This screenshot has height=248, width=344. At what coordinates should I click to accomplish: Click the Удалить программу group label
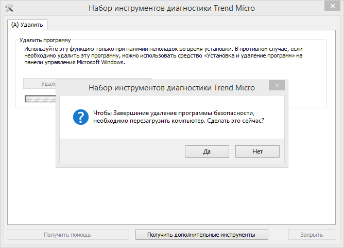click(x=45, y=40)
